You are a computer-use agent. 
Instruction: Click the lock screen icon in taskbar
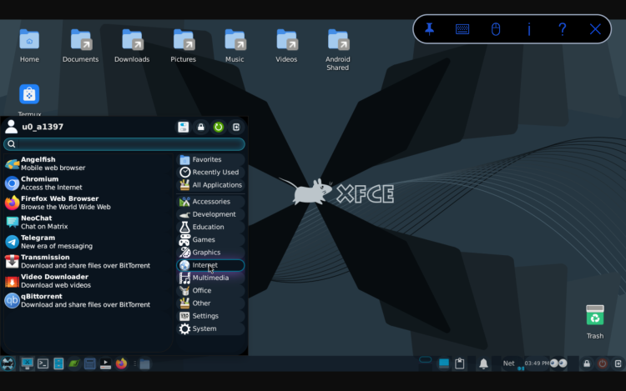click(587, 363)
